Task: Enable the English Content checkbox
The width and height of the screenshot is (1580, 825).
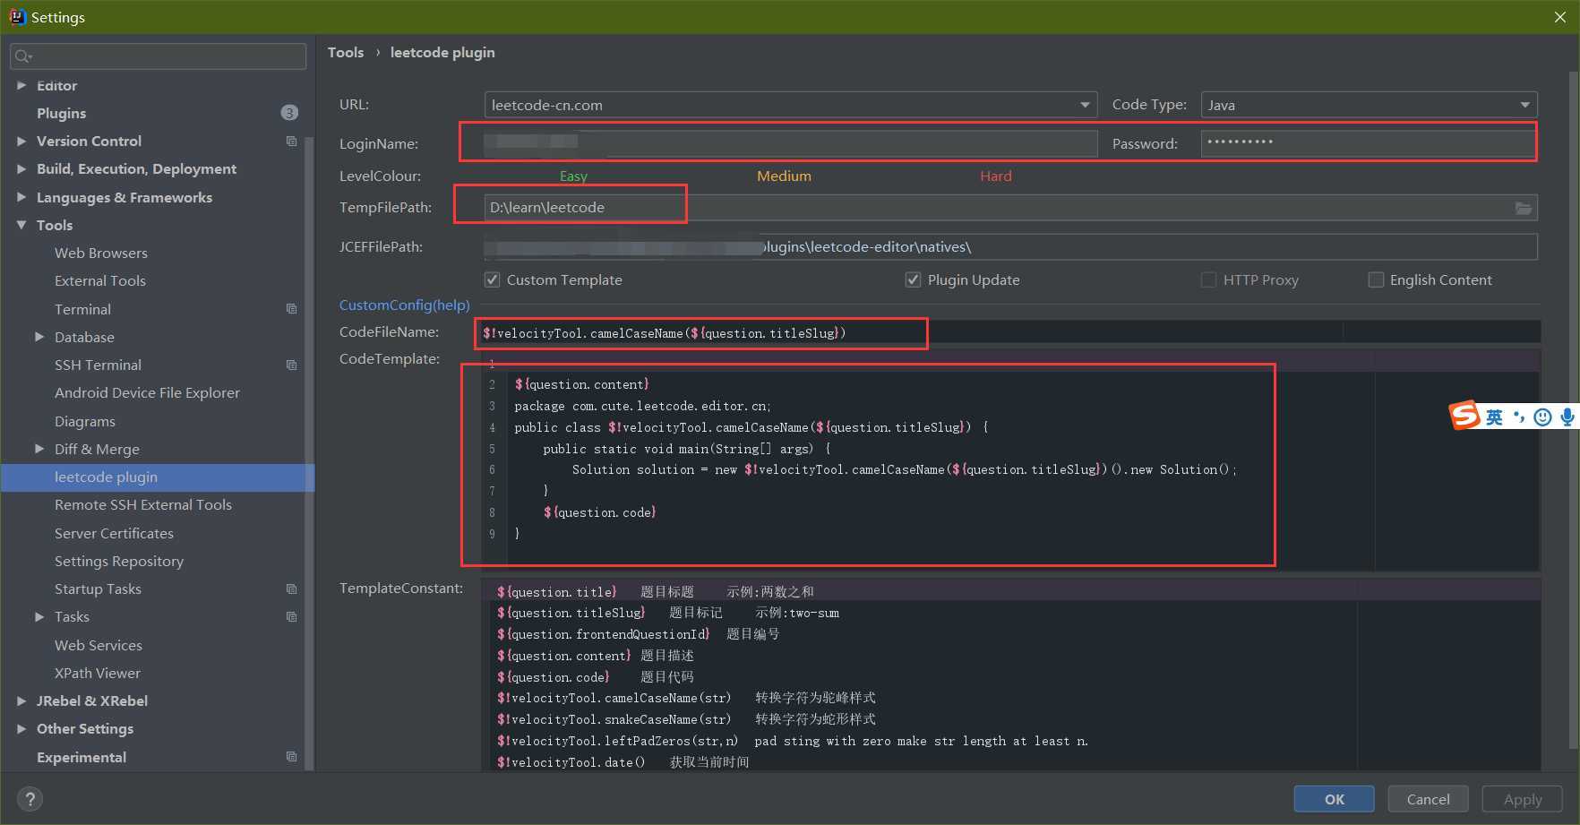Action: (1376, 279)
